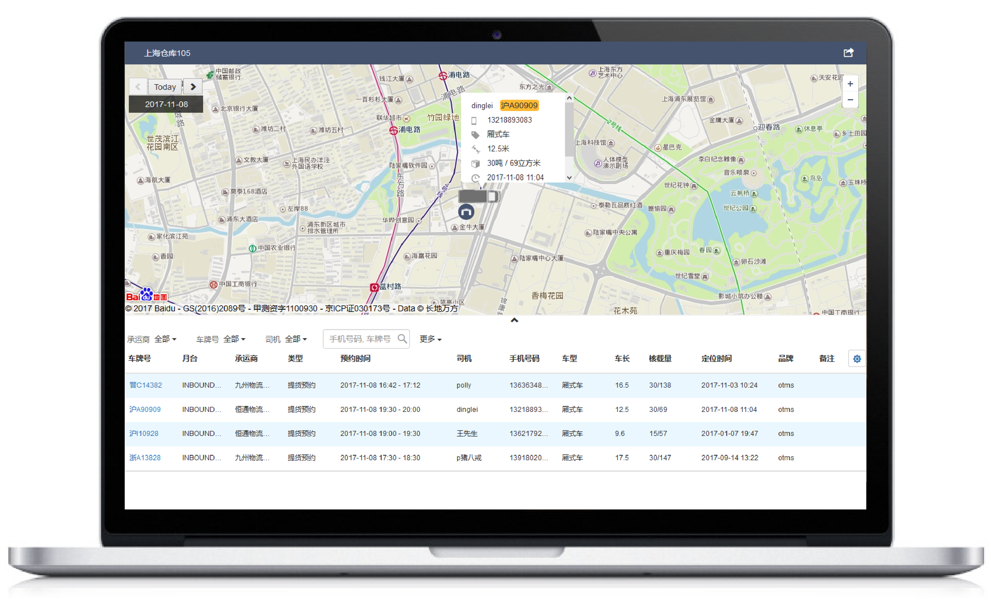Click the Today button
991x606 pixels.
click(165, 87)
